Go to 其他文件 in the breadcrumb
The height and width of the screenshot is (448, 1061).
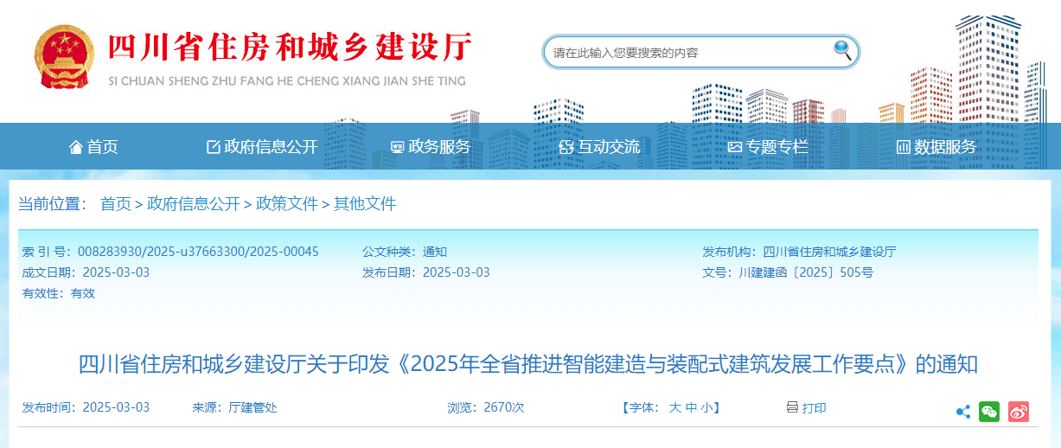pyautogui.click(x=365, y=204)
